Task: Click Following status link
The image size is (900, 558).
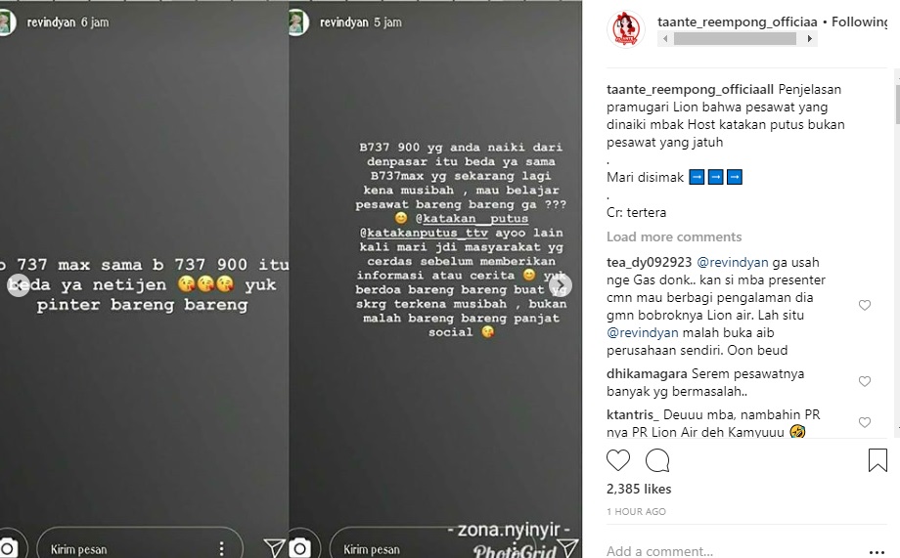Action: coord(859,21)
